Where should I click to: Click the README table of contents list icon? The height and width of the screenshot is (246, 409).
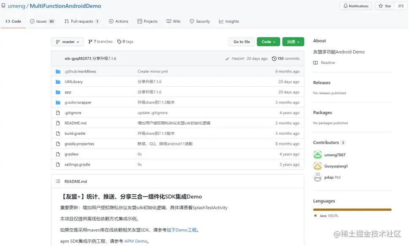pyautogui.click(x=58, y=181)
